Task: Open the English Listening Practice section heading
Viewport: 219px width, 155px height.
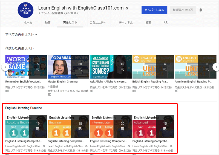Action: click(24, 108)
